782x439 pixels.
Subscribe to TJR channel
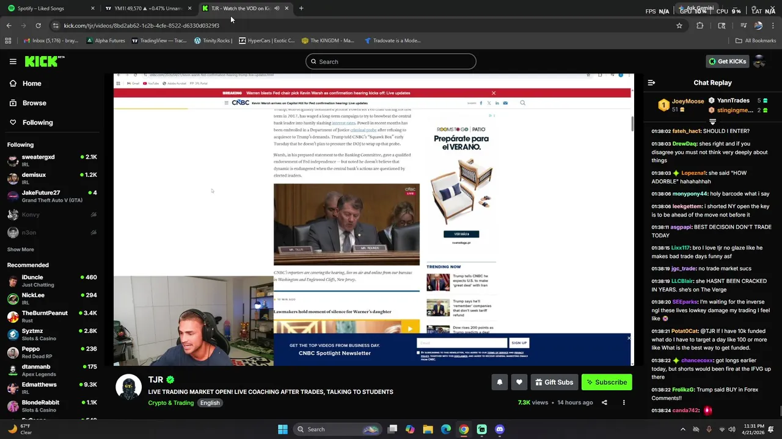607,382
